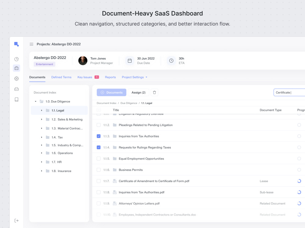Check the 1.1.6. Business Permits checkbox
This screenshot has height=228, width=305.
99,170
